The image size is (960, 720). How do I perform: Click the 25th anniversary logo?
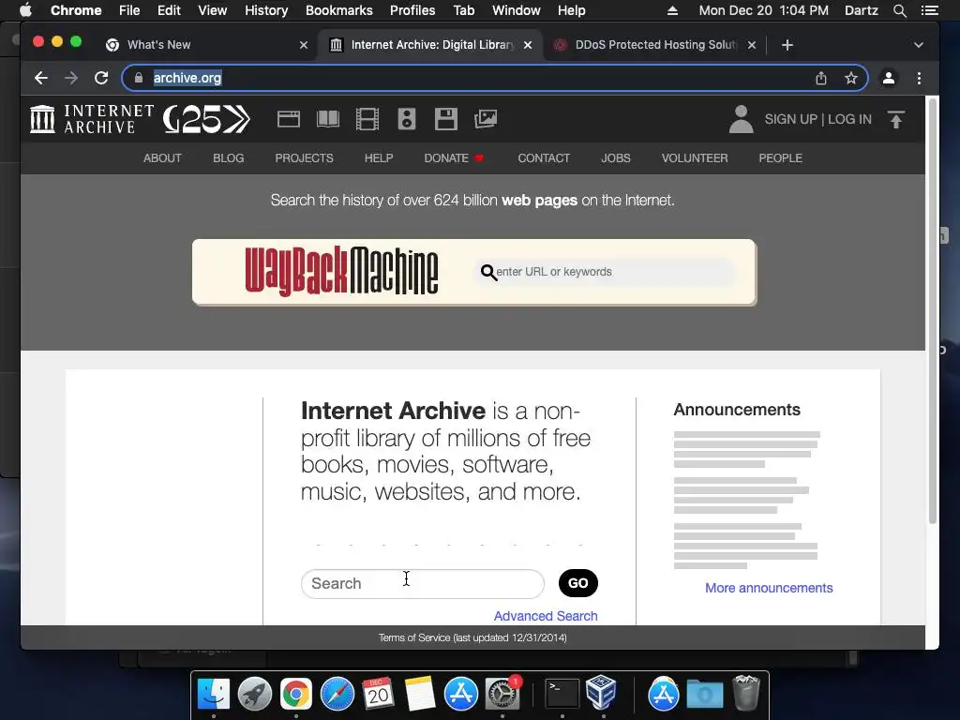pyautogui.click(x=207, y=119)
